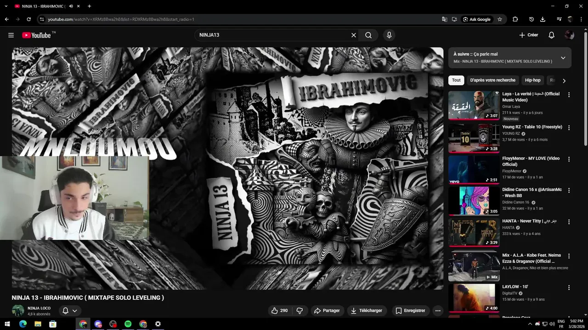Screen dimensions: 588x330
Task: Bookmark this tab with star
Action: click(x=500, y=19)
